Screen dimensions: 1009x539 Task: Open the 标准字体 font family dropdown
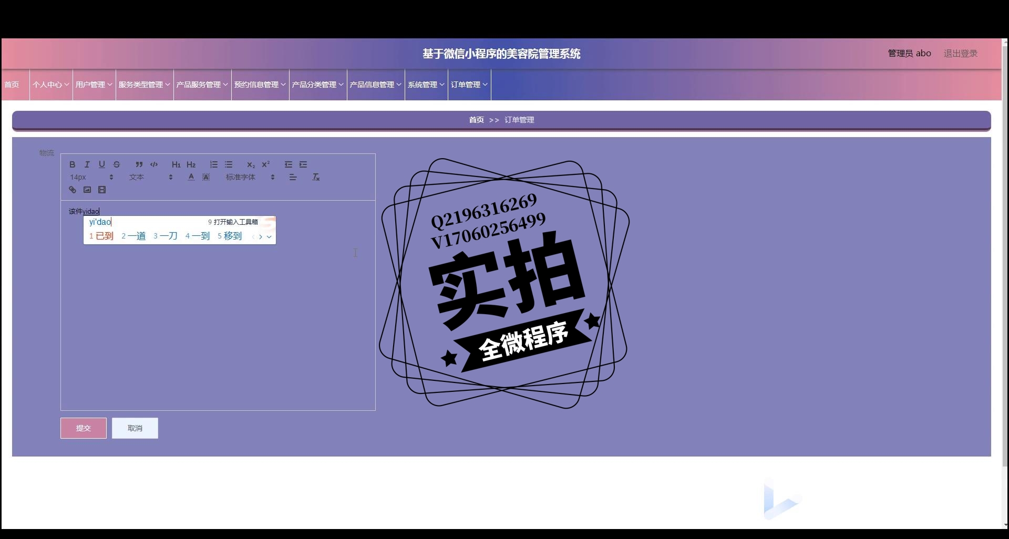250,177
